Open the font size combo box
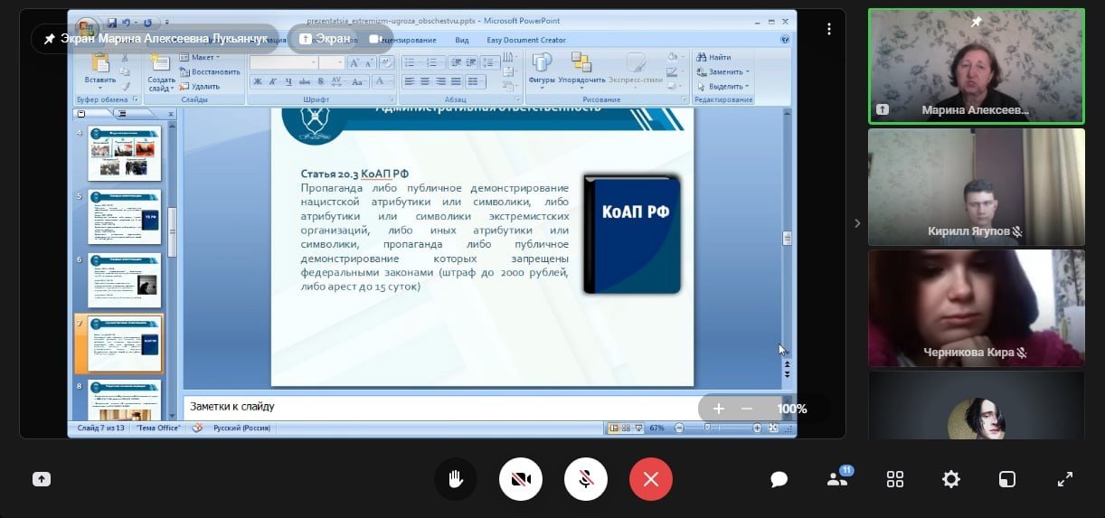Viewport: 1105px width, 518px height. (x=332, y=63)
